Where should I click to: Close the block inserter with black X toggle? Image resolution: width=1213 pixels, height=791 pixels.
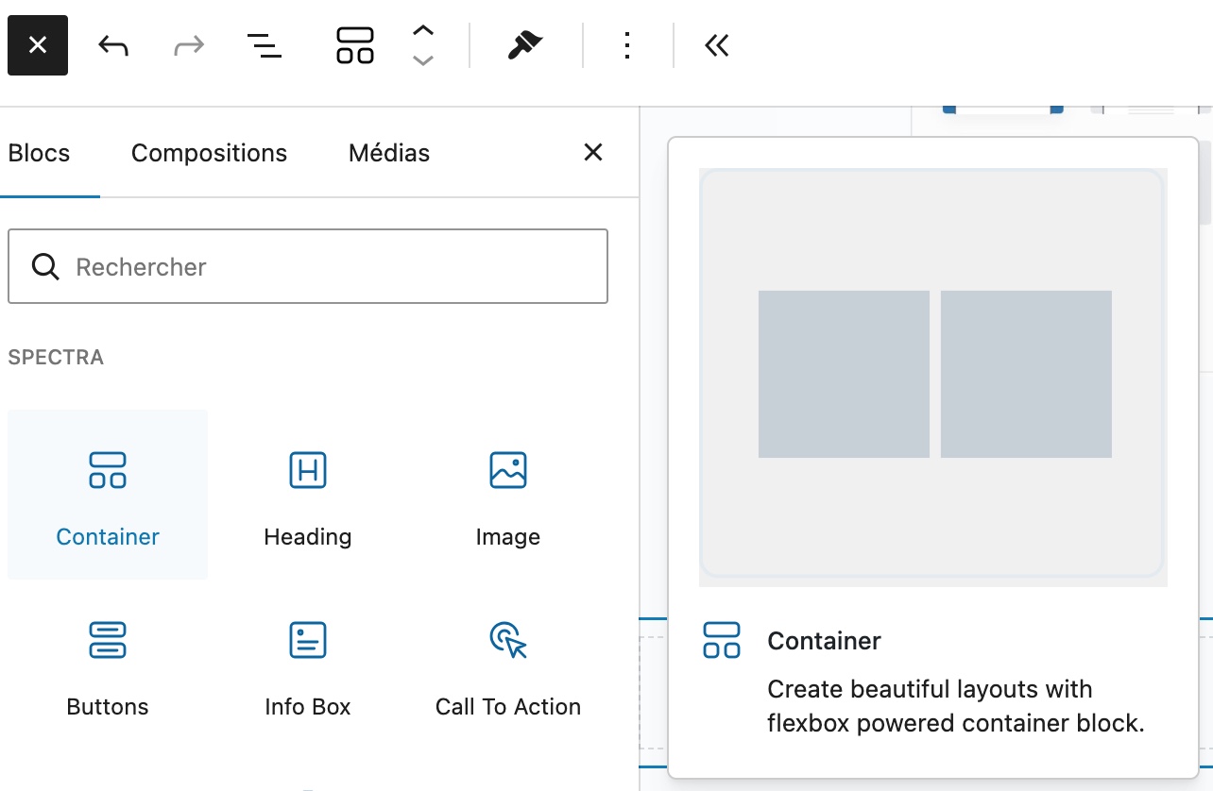(x=38, y=45)
